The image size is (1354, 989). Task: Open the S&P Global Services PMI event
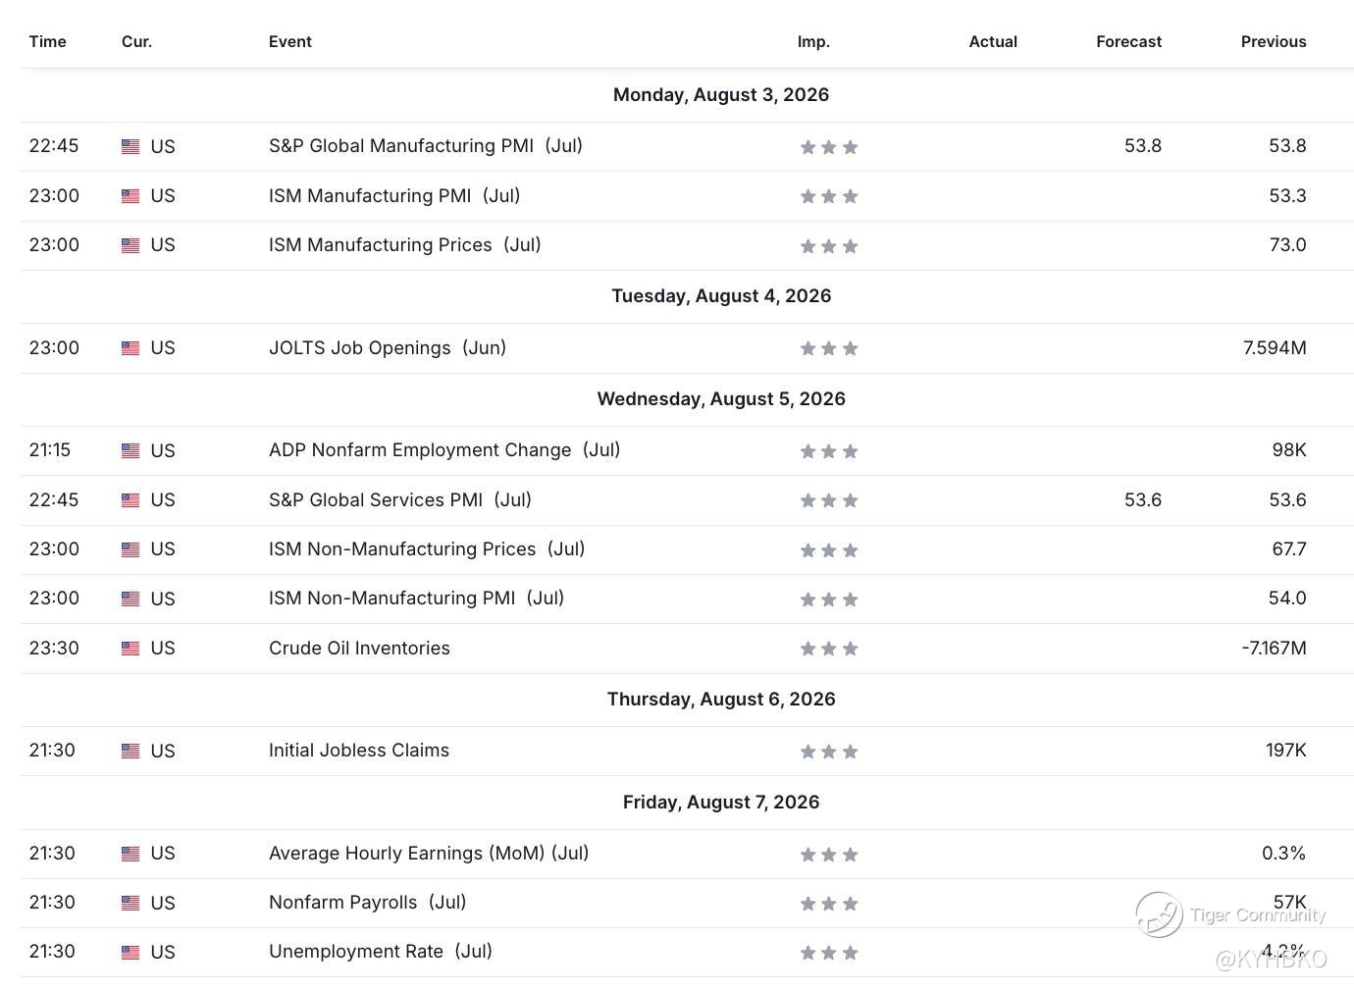pyautogui.click(x=400, y=500)
